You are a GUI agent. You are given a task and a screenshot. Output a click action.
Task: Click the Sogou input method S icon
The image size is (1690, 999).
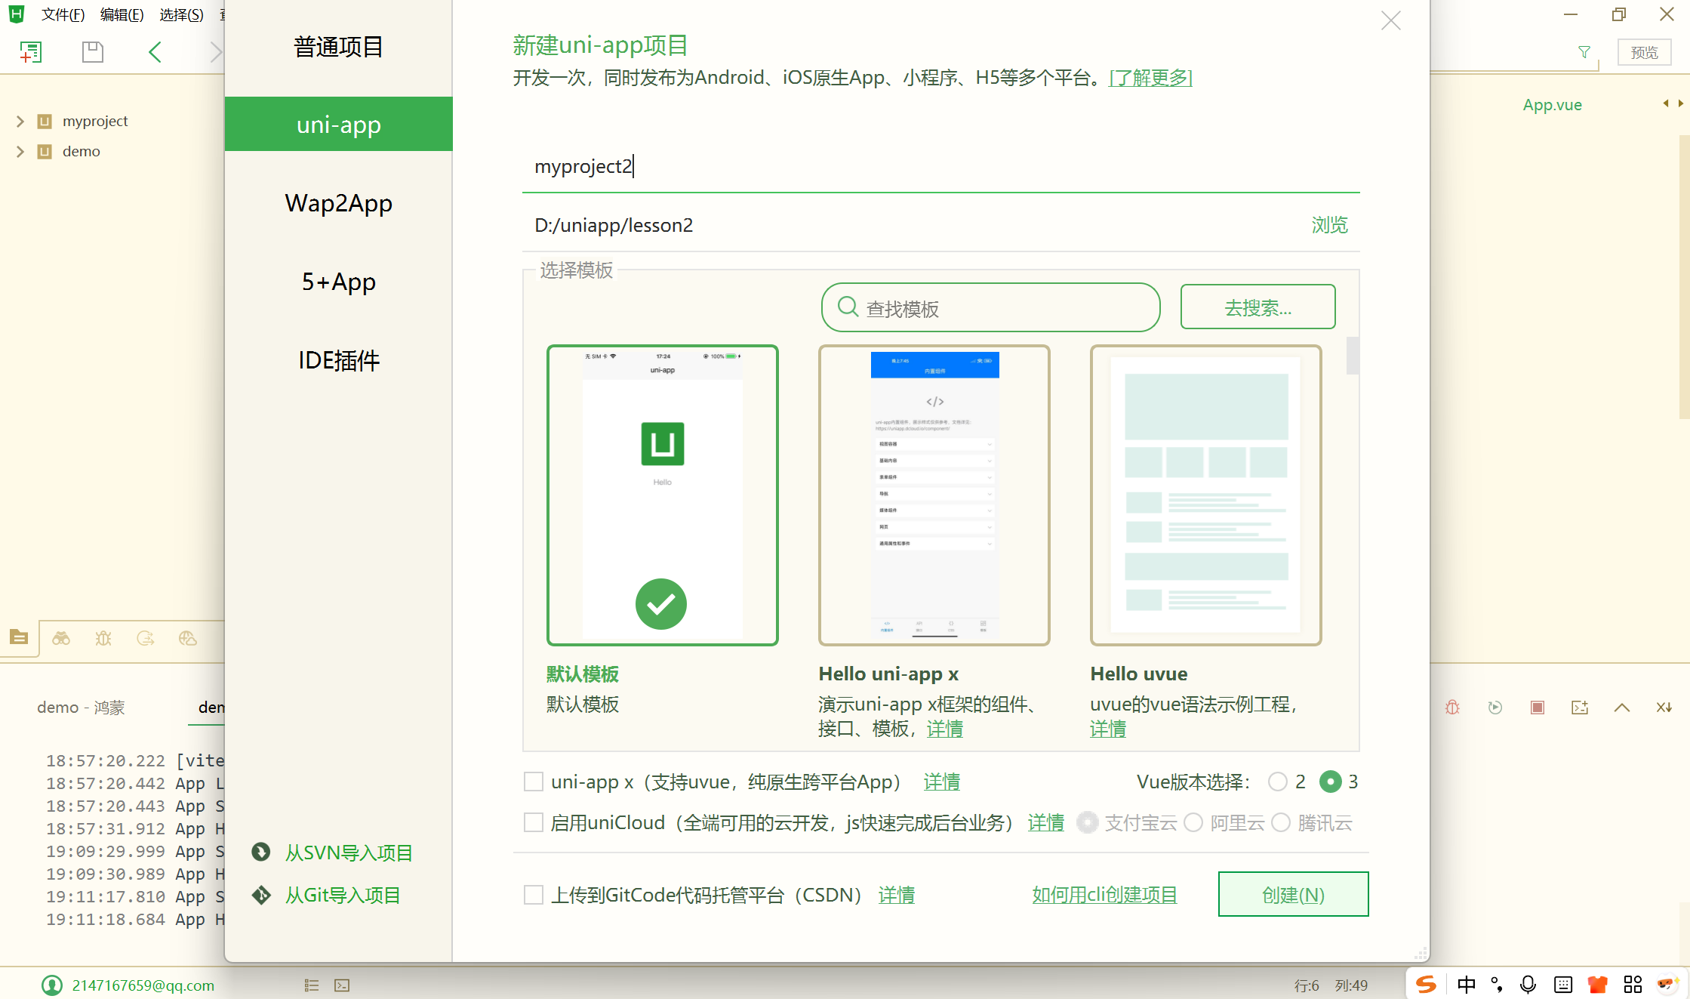tap(1426, 985)
